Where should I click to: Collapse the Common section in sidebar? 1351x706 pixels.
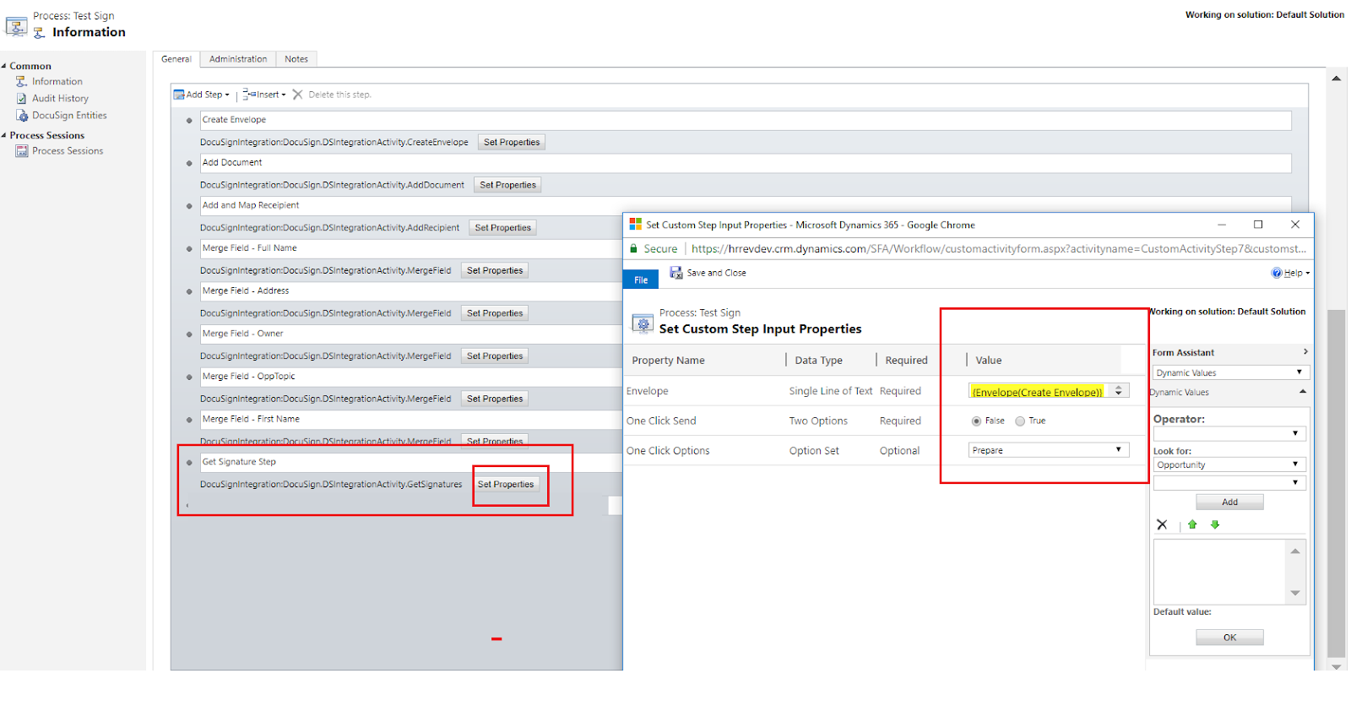(x=4, y=66)
